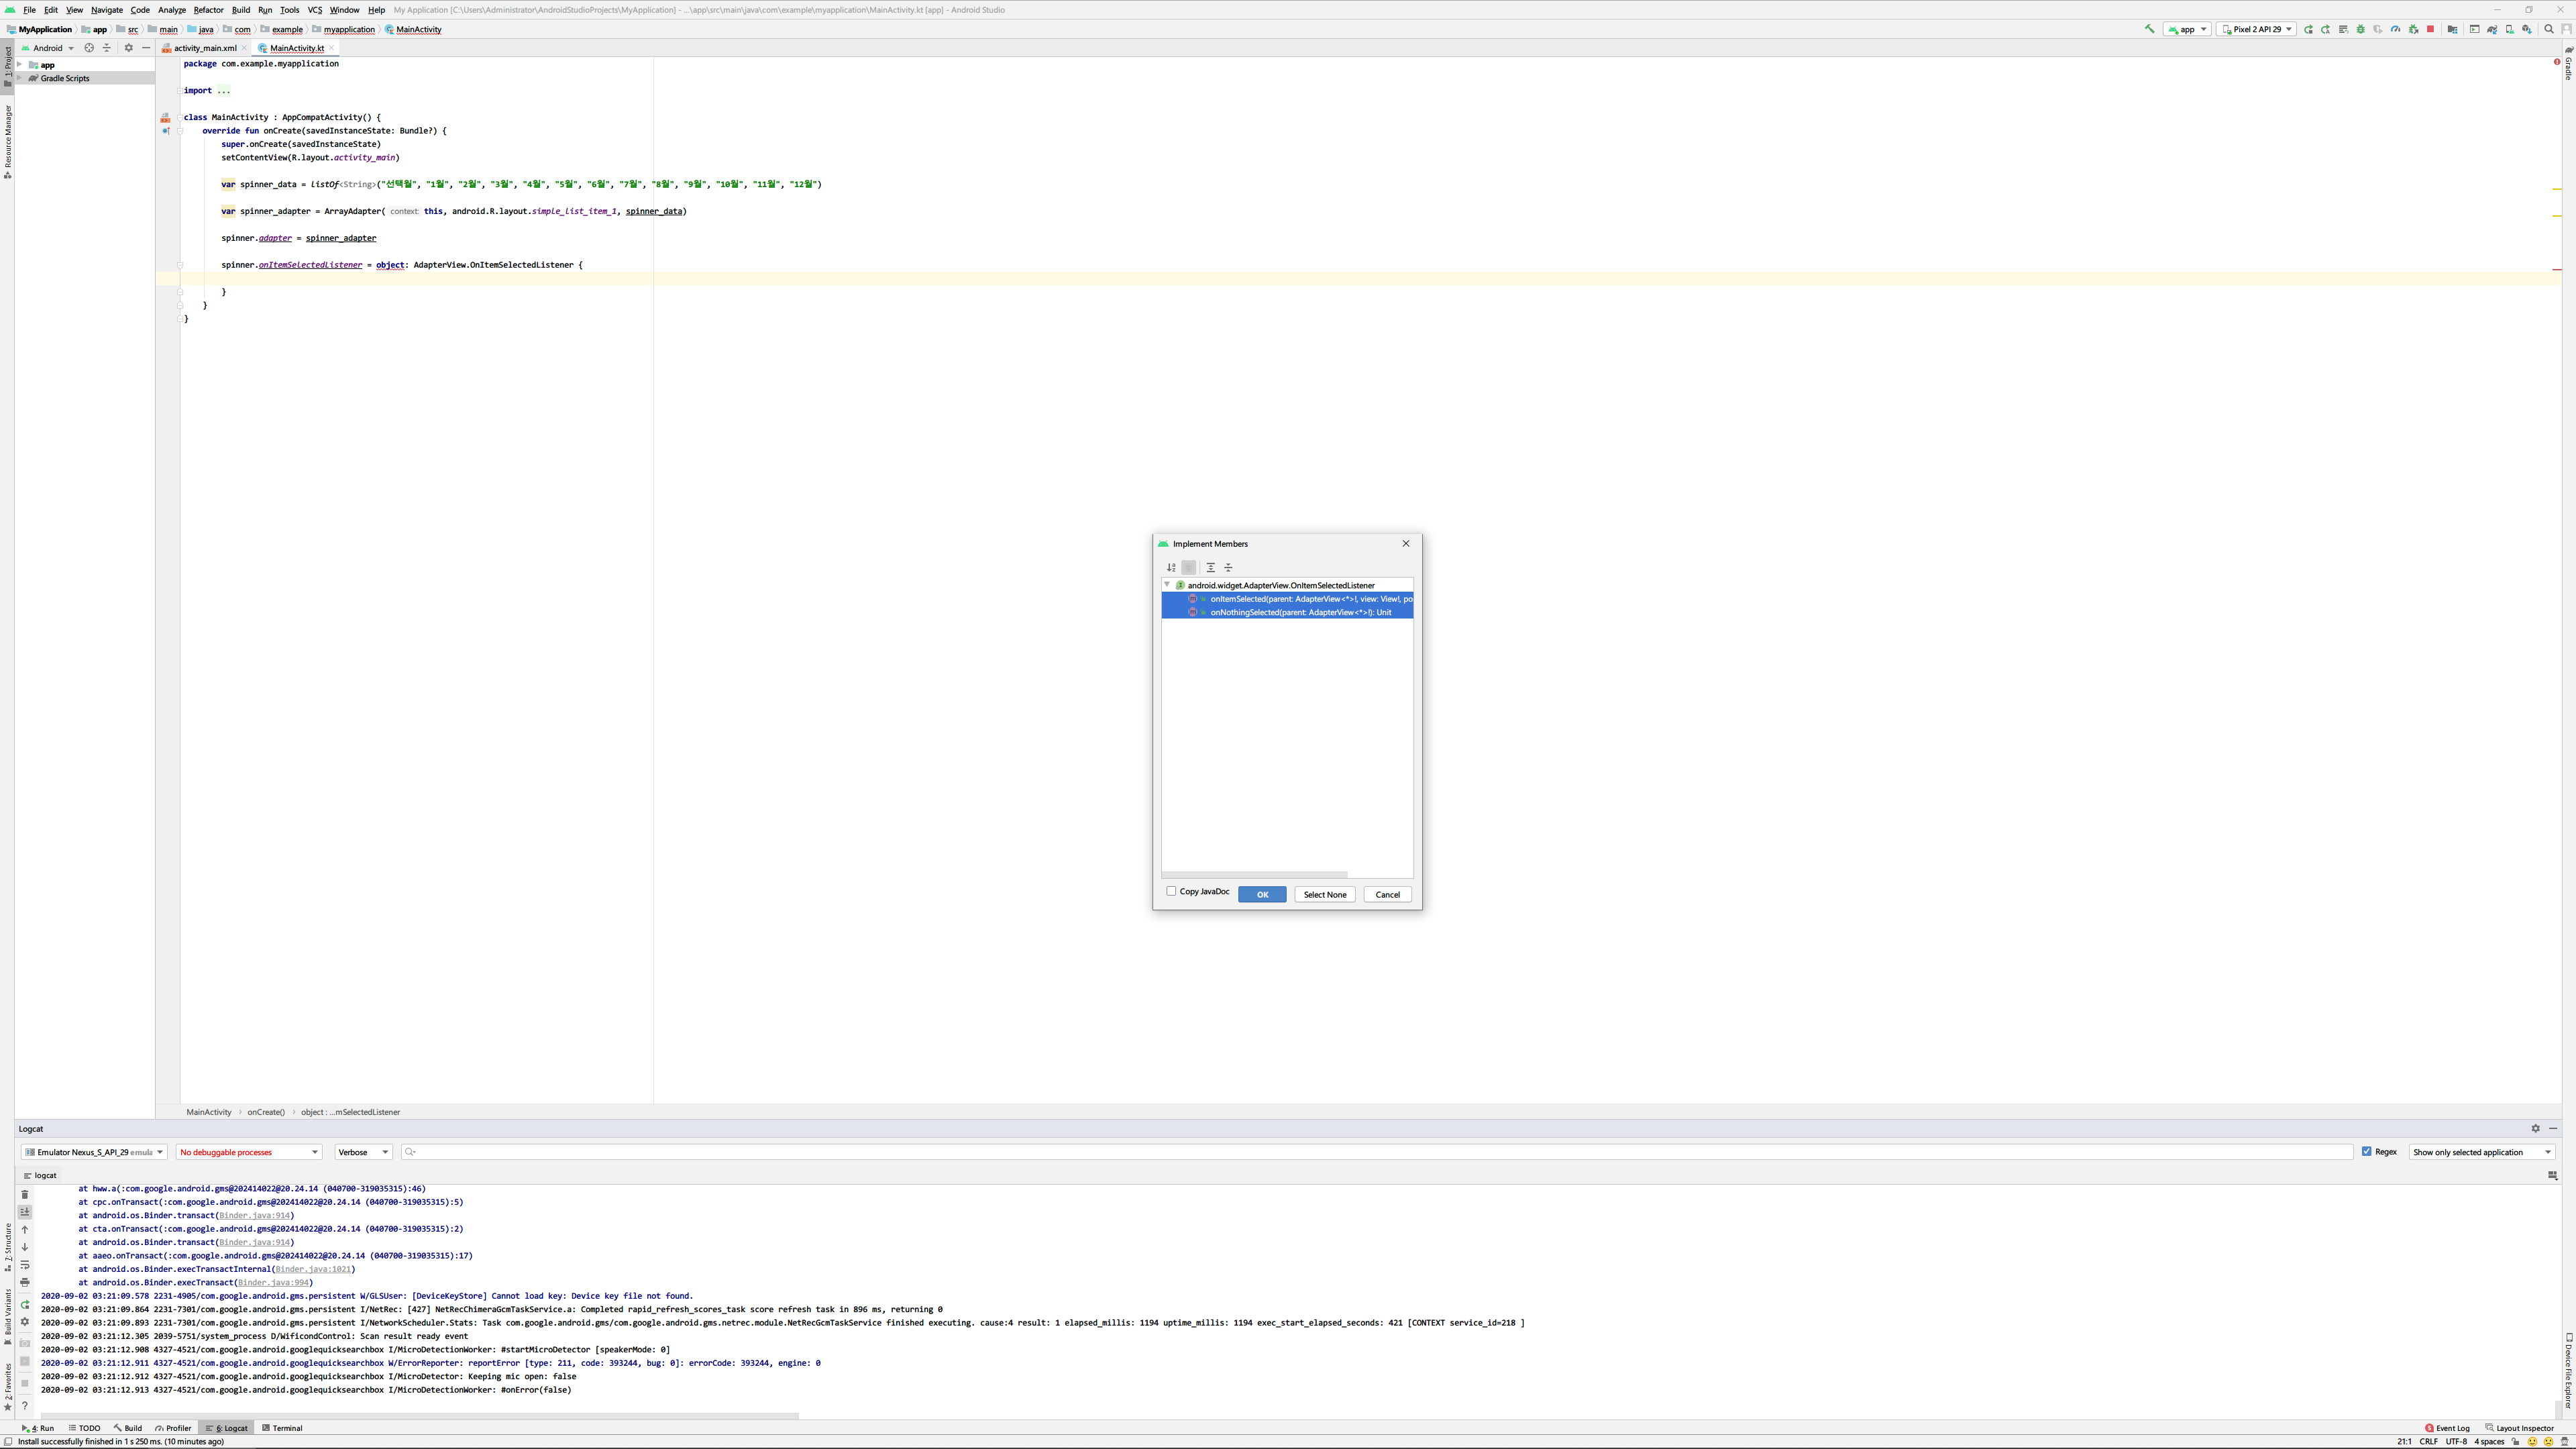Screen dimensions: 2576x1449
Task: Open the AVD Manager icon
Action: [x=2510, y=30]
